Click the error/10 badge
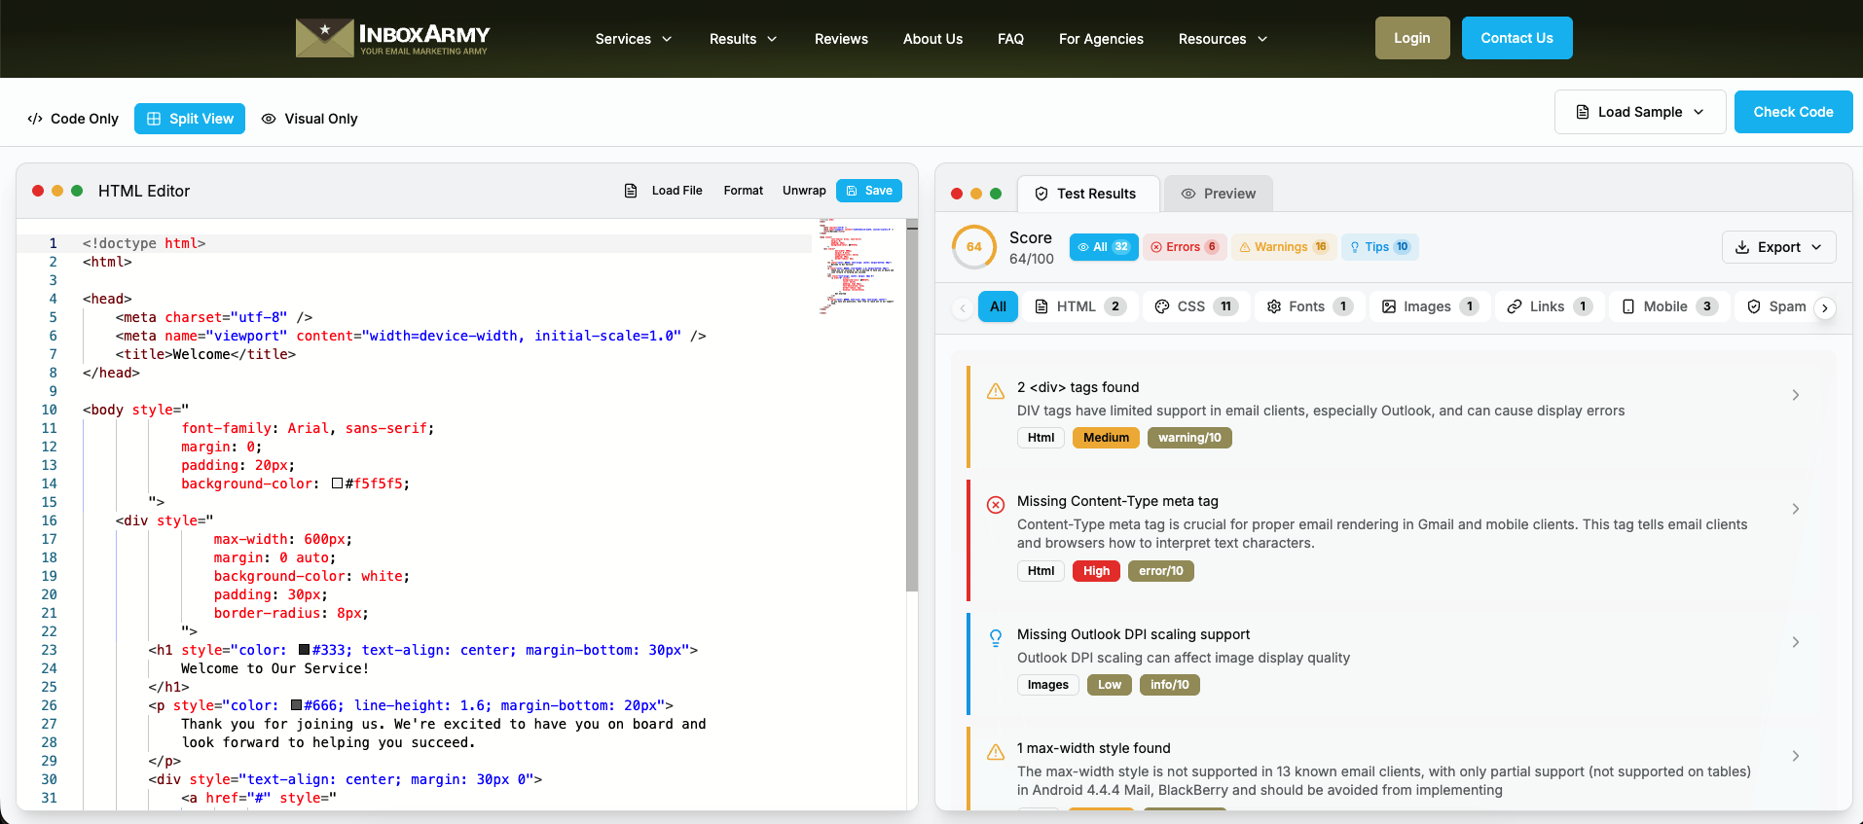 [x=1160, y=571]
